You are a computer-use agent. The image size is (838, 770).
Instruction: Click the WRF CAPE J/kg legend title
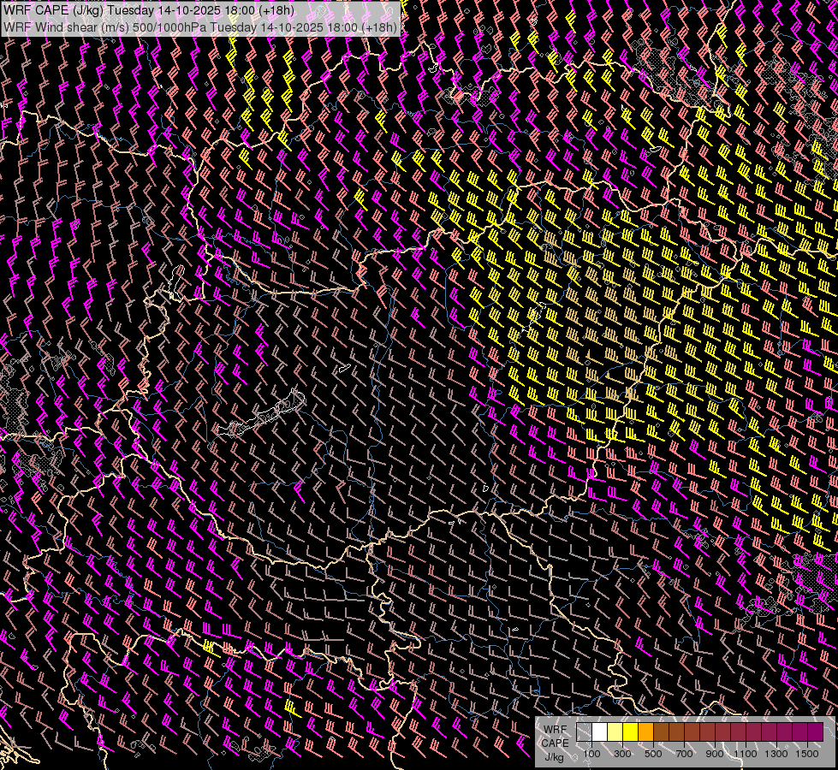(555, 743)
